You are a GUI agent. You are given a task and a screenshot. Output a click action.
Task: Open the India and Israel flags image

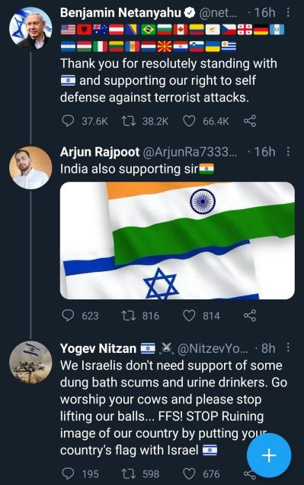[178, 241]
